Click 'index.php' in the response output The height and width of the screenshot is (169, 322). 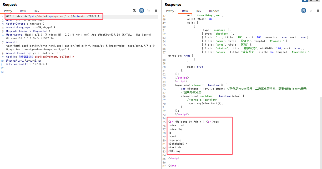175,129
